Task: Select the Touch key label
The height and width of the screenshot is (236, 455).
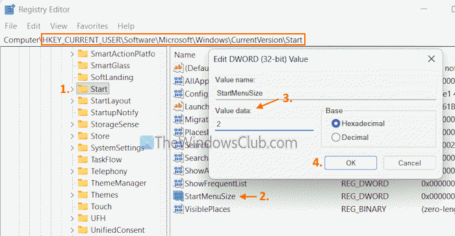Action: 101,206
